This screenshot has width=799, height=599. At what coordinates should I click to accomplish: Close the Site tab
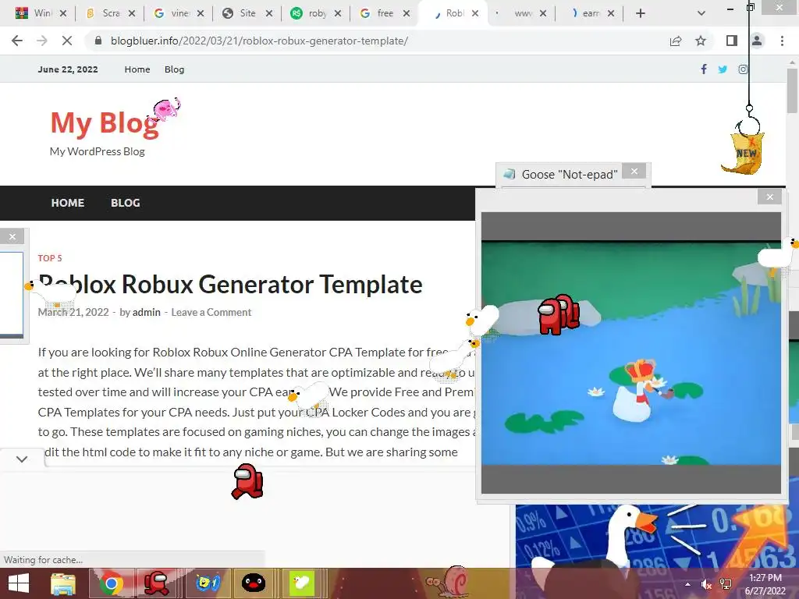pos(269,13)
